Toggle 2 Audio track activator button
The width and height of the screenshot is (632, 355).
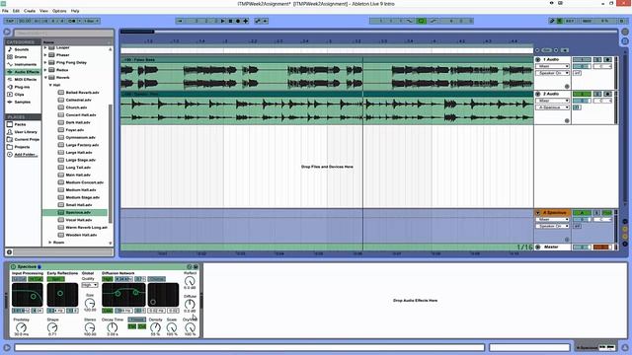582,94
